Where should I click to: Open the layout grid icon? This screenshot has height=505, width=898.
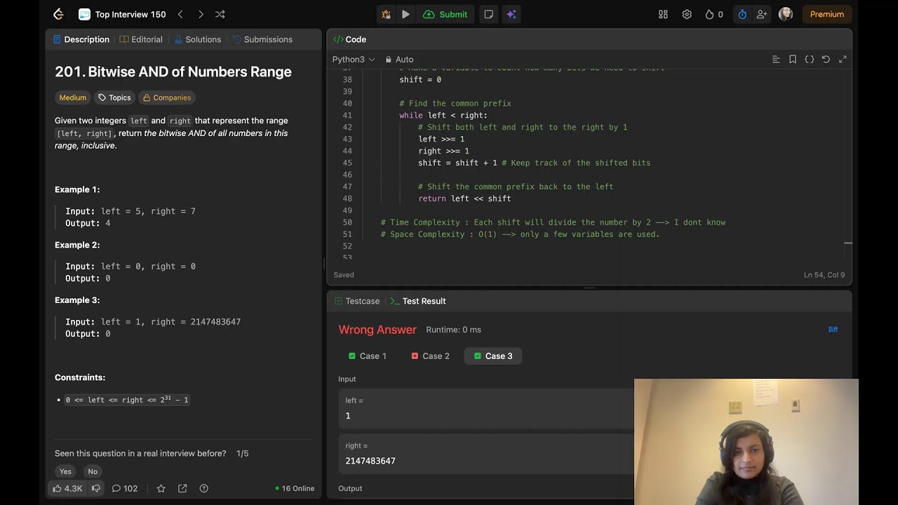[x=663, y=14]
